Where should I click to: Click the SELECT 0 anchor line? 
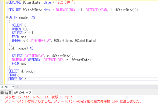click(19, 25)
